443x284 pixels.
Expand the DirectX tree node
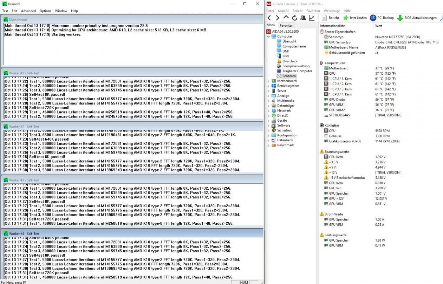268,115
